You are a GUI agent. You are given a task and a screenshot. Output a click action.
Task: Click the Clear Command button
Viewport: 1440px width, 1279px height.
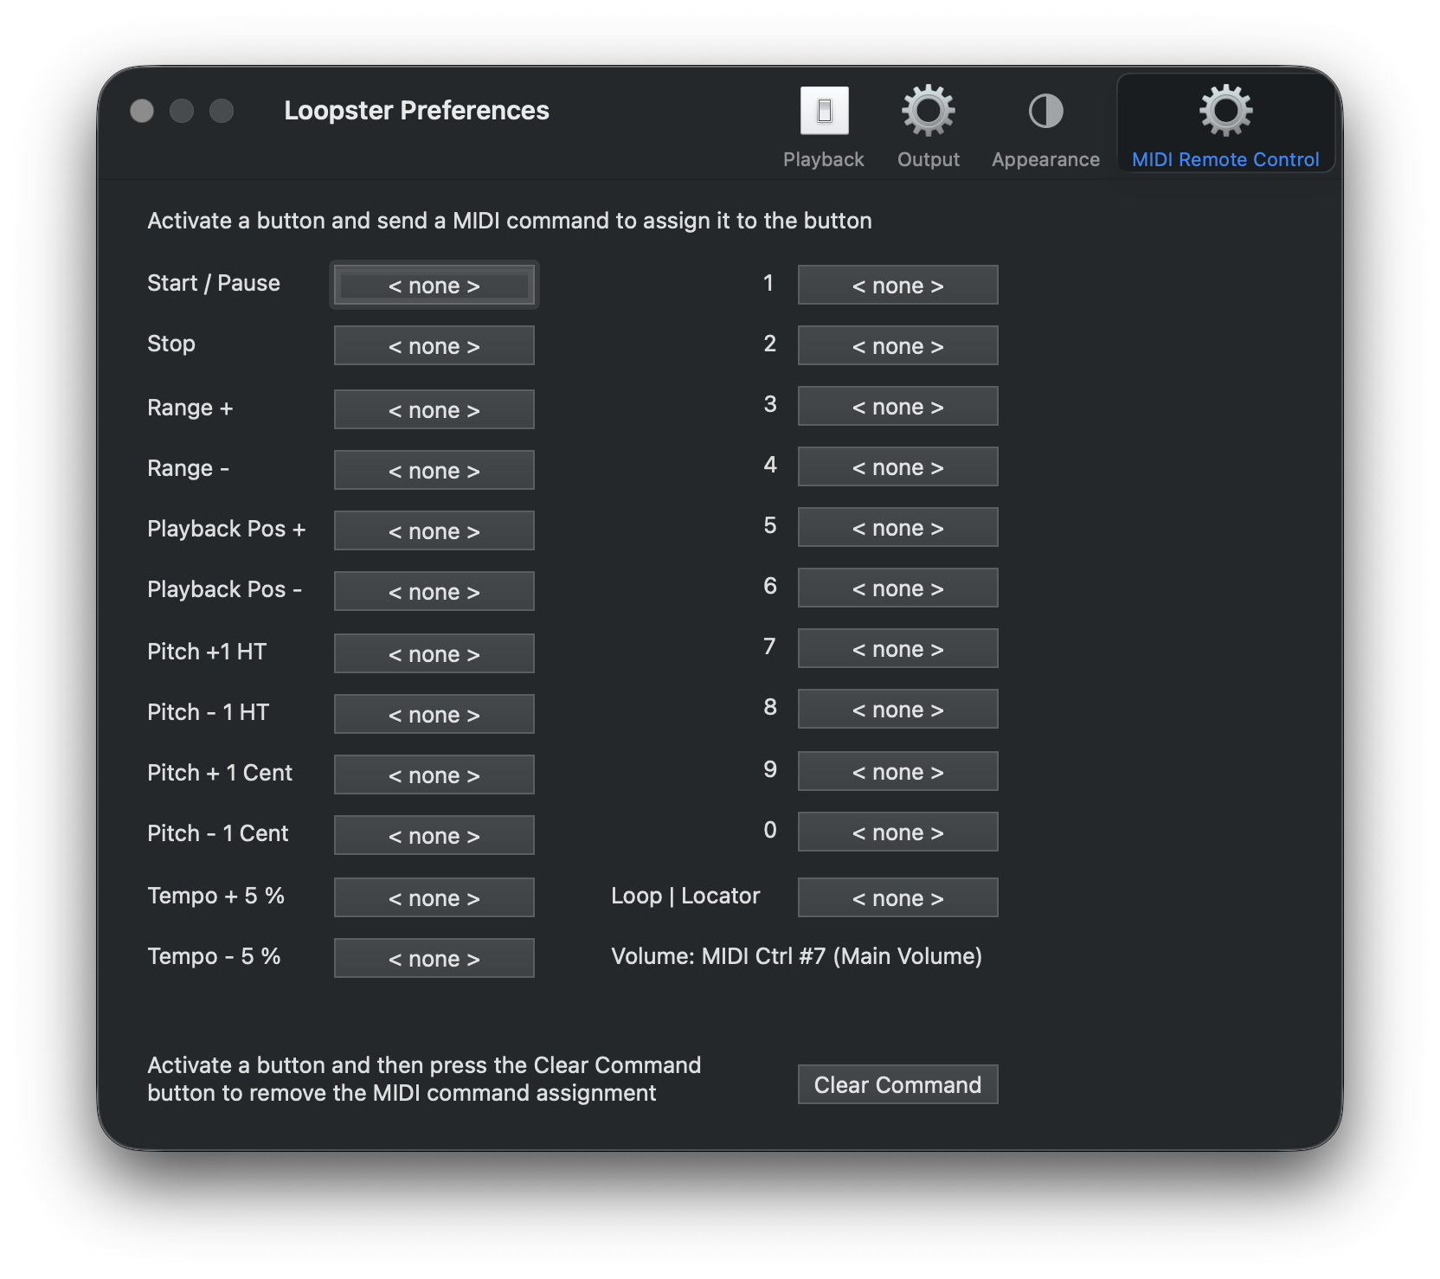coord(898,1084)
